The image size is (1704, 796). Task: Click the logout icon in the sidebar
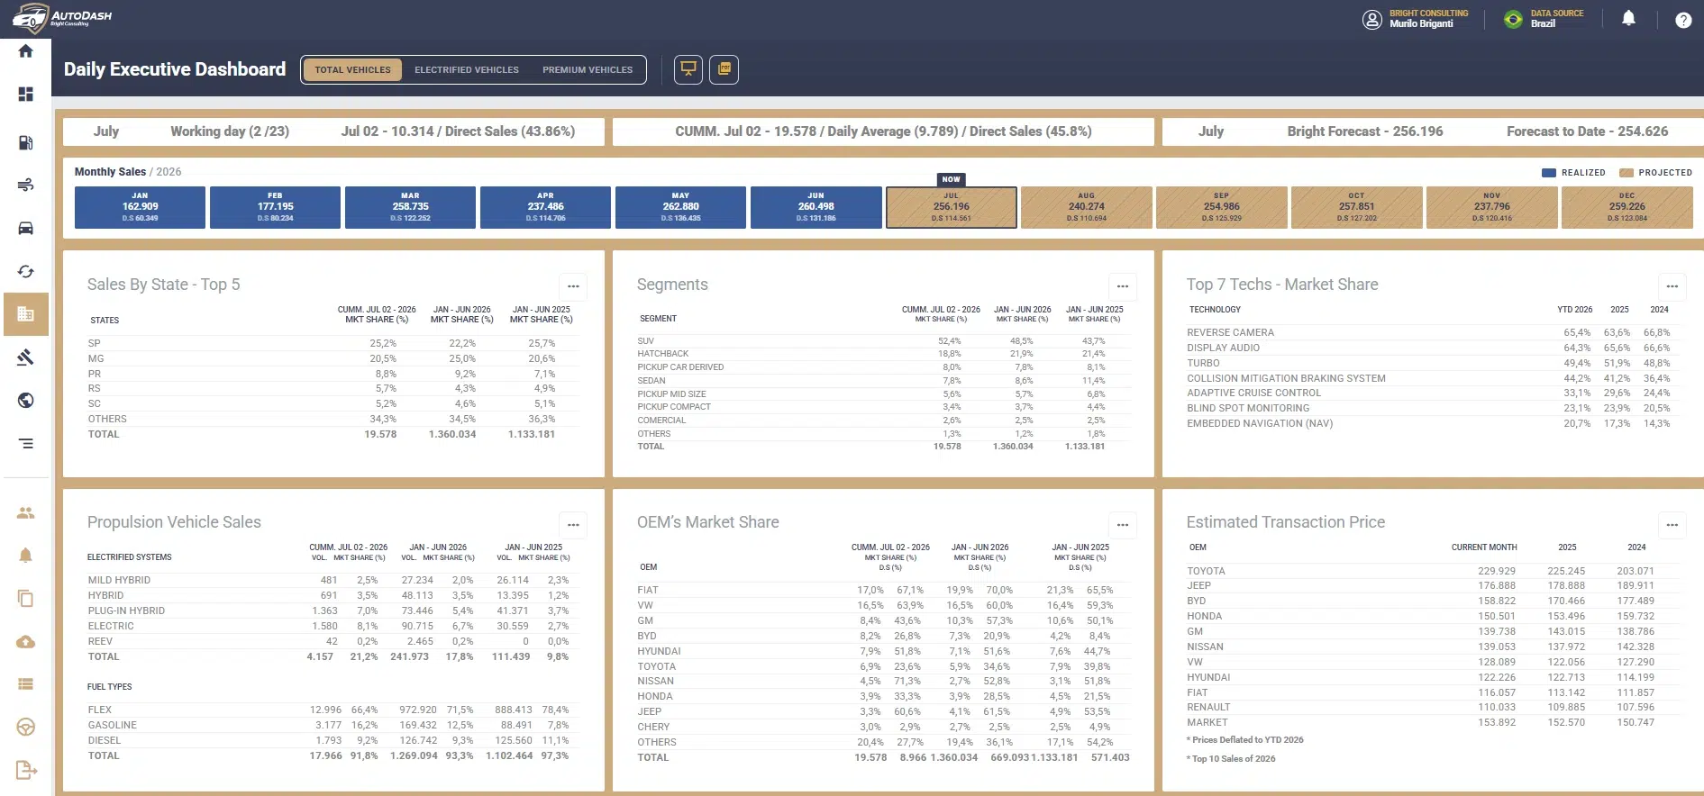[26, 770]
